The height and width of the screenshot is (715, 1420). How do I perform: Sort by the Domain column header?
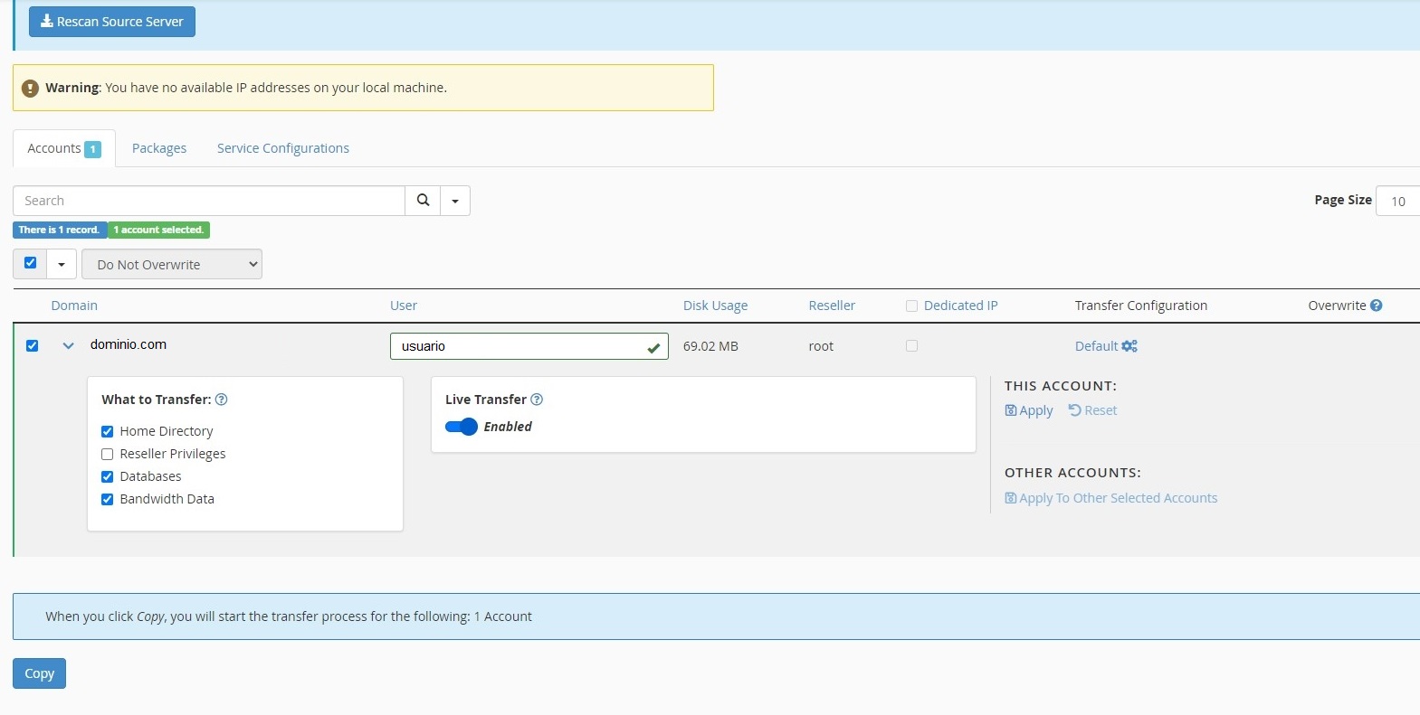[x=74, y=306]
